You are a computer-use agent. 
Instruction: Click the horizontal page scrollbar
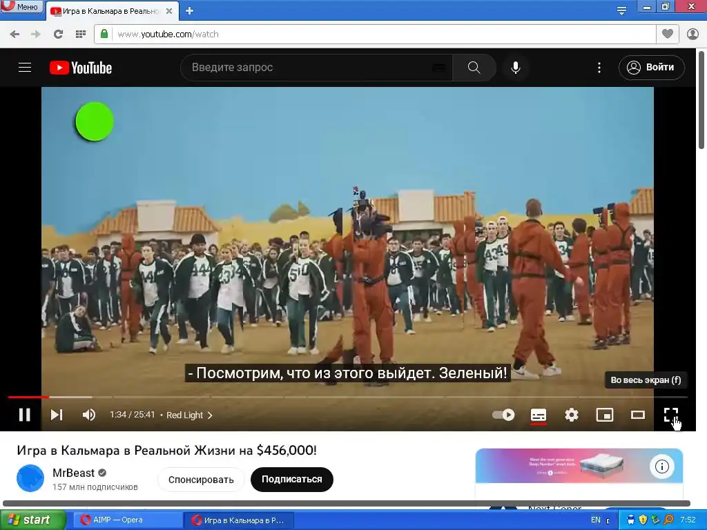click(347, 503)
